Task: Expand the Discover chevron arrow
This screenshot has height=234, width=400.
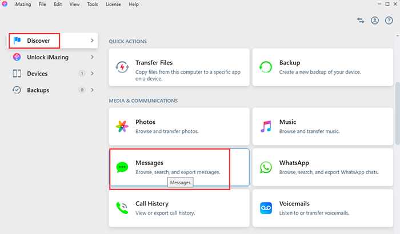Action: click(92, 41)
